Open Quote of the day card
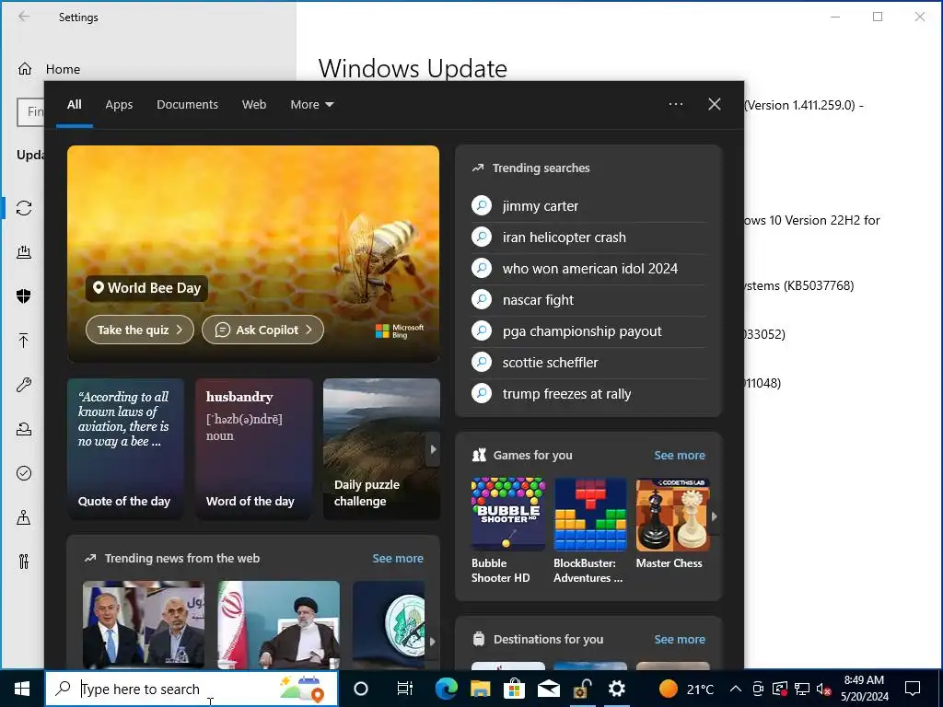The width and height of the screenshot is (943, 707). [x=125, y=448]
